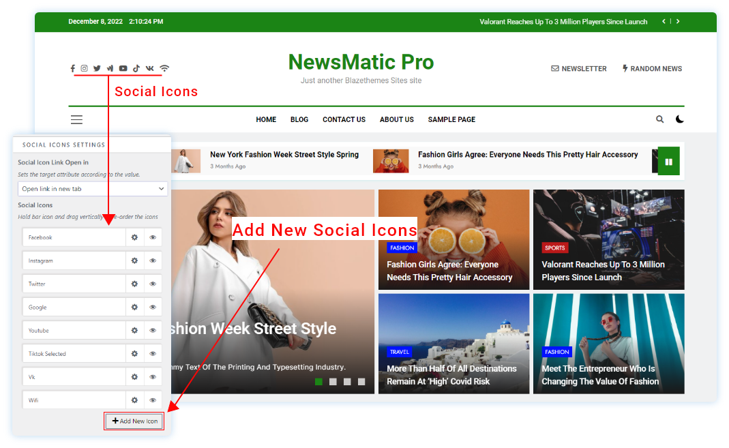The height and width of the screenshot is (448, 729).
Task: Toggle visibility of Youtube icon item
Action: click(x=153, y=331)
